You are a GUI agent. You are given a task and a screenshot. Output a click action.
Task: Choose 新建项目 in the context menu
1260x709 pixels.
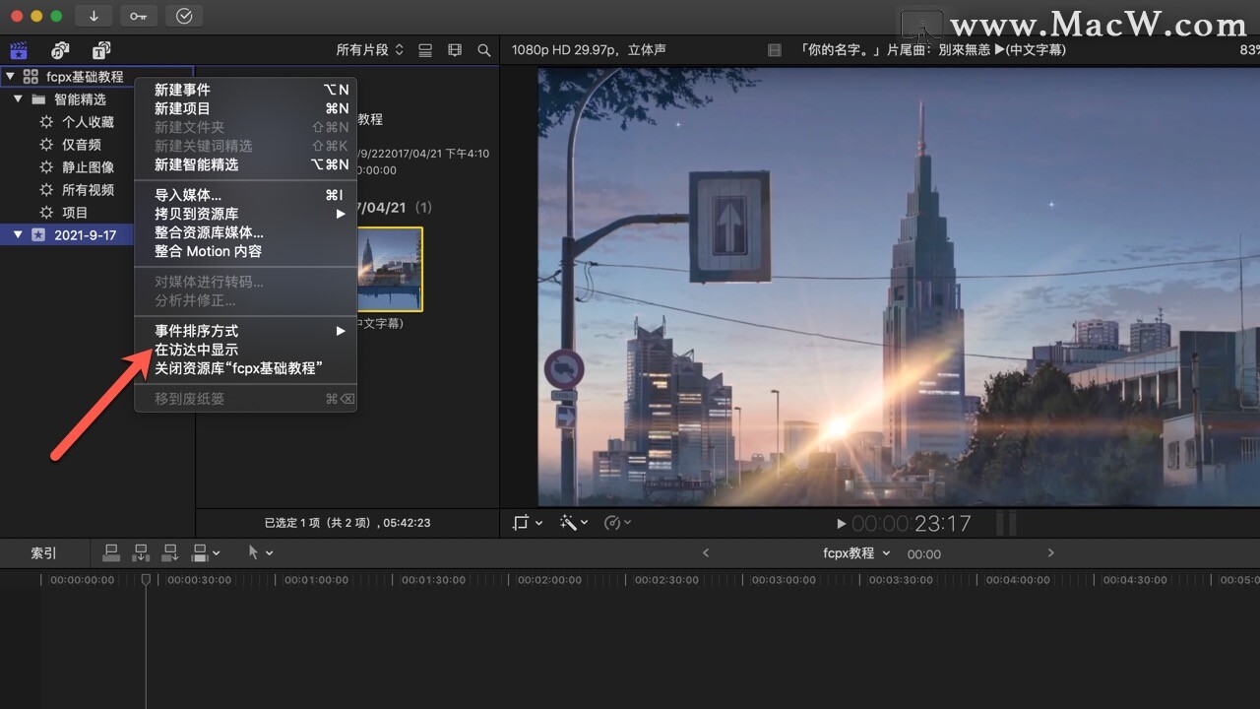pyautogui.click(x=245, y=108)
